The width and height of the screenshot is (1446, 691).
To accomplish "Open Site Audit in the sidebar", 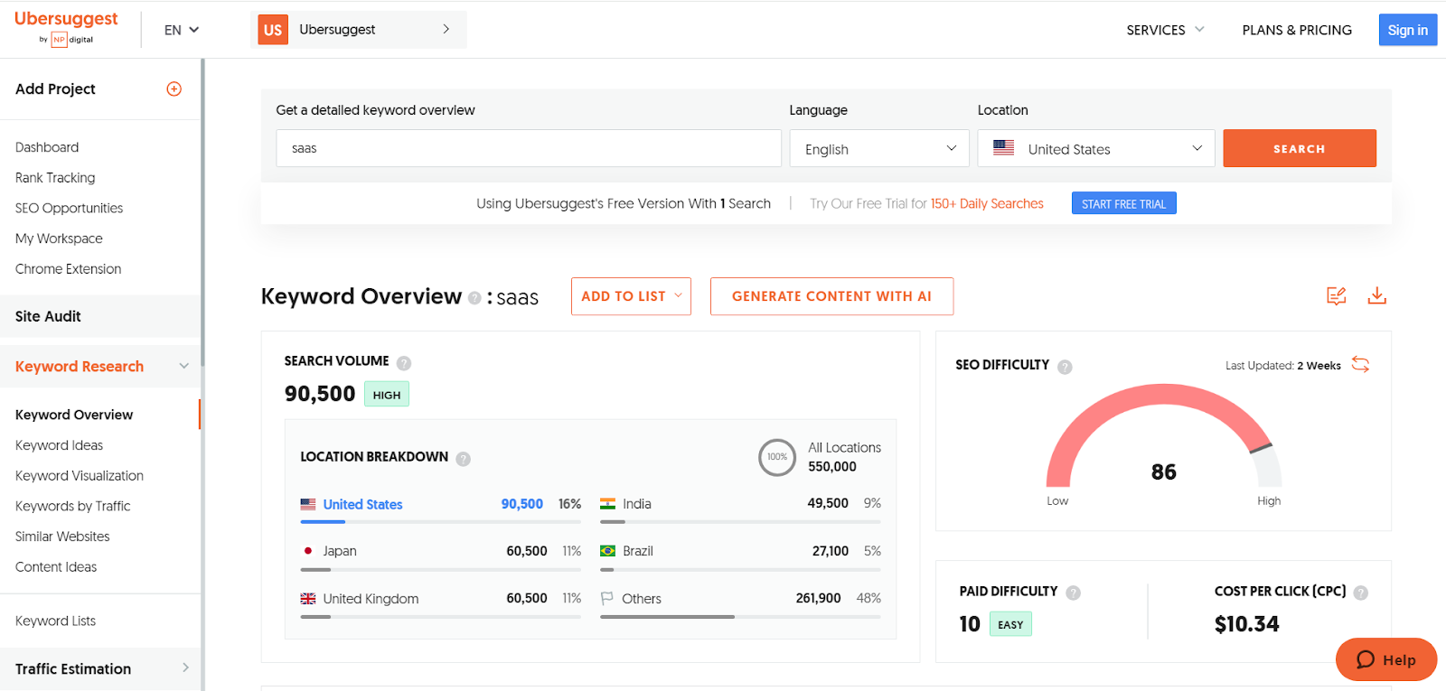I will (x=48, y=316).
